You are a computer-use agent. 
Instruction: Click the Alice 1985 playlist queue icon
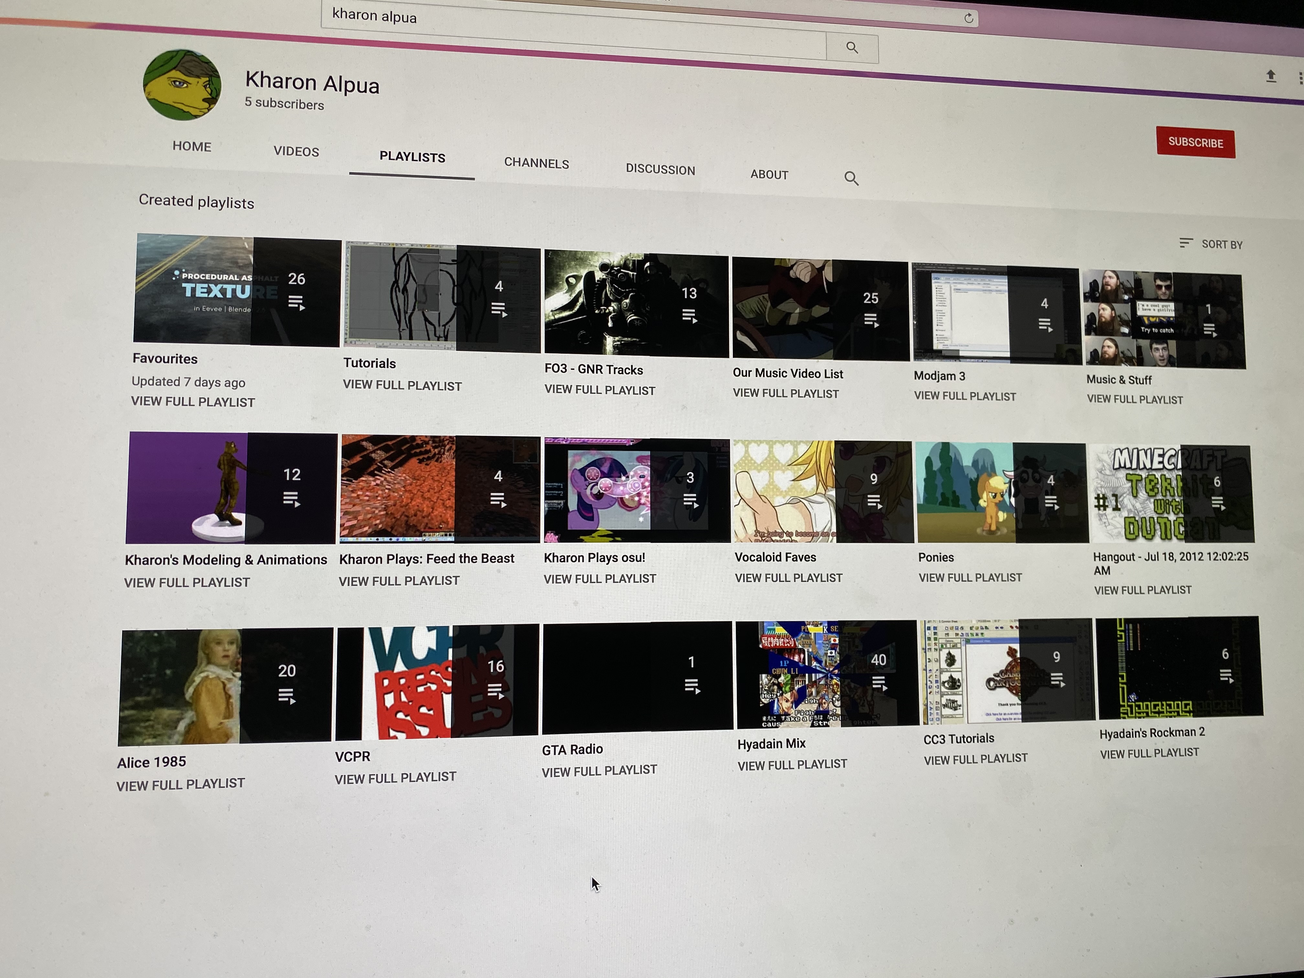click(287, 696)
